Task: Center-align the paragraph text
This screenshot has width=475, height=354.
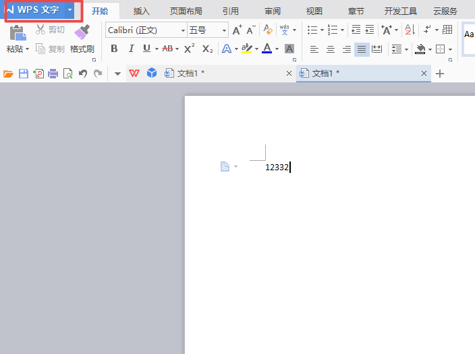Action: [331, 49]
